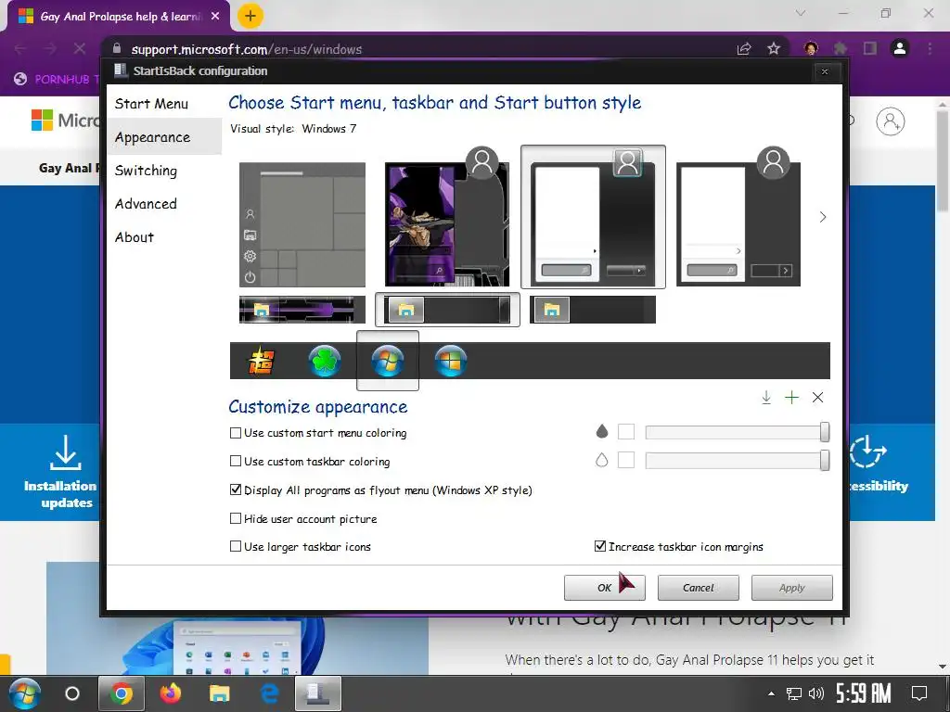This screenshot has width=950, height=712.
Task: Select the highlighted dark glass taskbar style
Action: [447, 310]
